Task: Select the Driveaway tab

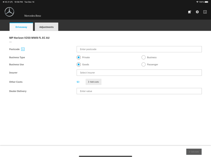Action: (x=21, y=27)
